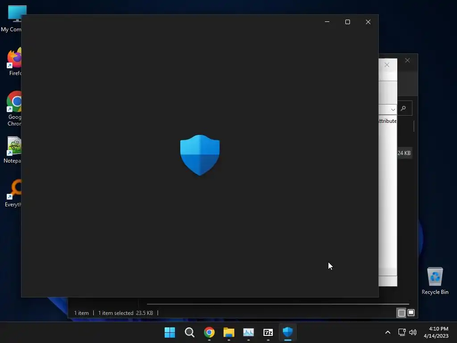Select Windows Security in the taskbar
457x343 pixels.
(288, 332)
